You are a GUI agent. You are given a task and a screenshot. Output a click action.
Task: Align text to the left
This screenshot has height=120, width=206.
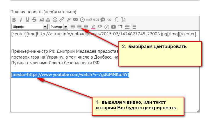click(72, 27)
